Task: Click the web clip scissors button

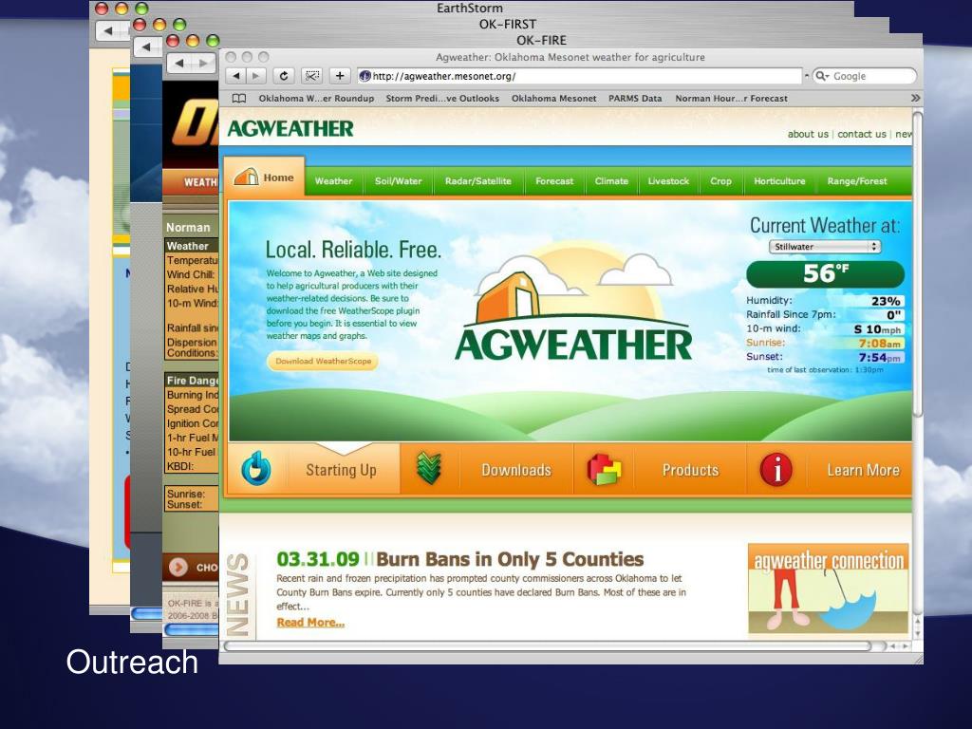Action: click(311, 76)
